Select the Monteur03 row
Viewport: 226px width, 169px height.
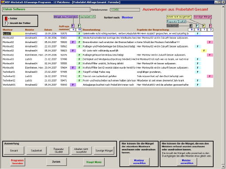coord(108,59)
